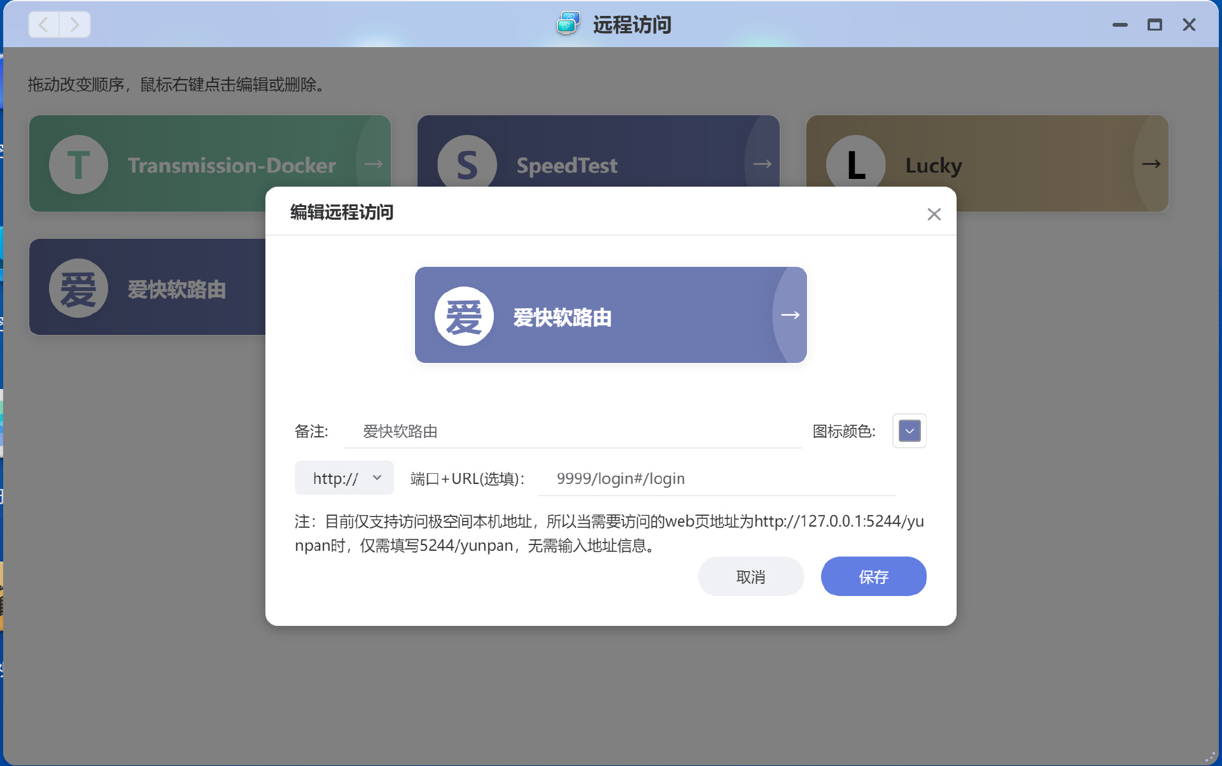Click the 备注 name input field
The width and height of the screenshot is (1222, 766).
pos(573,432)
